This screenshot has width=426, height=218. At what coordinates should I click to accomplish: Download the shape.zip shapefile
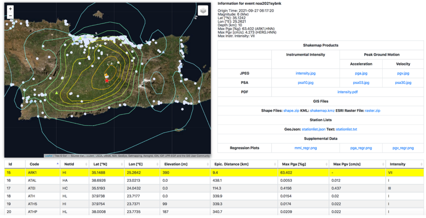291,111
